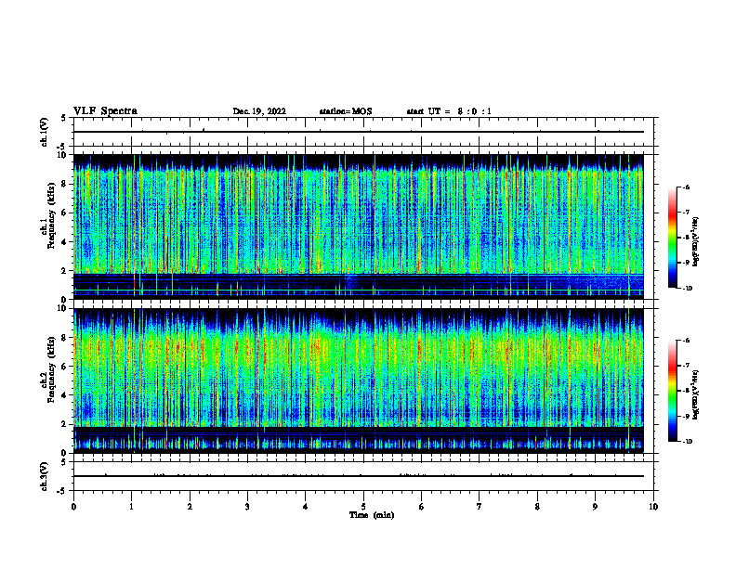Click the ch.1 frequency axis "2" tick

pos(64,271)
